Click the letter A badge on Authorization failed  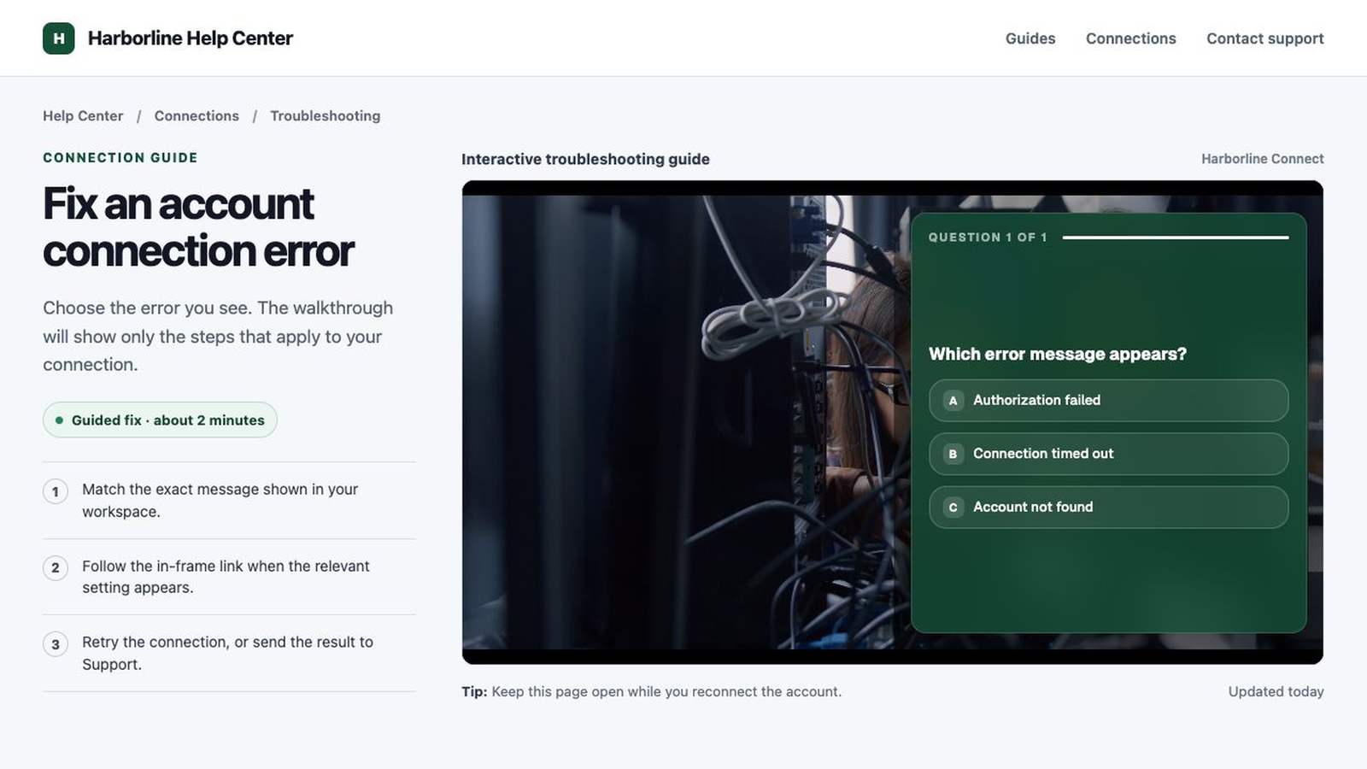point(953,400)
